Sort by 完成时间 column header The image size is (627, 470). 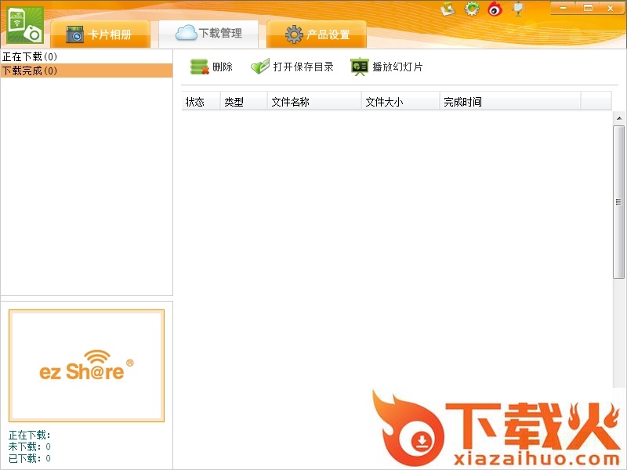[x=462, y=102]
